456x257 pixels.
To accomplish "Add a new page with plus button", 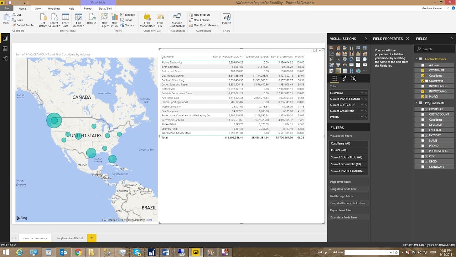I will pos(92,238).
